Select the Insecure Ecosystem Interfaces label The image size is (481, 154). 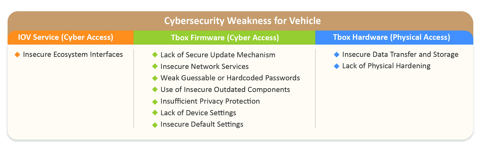73,55
